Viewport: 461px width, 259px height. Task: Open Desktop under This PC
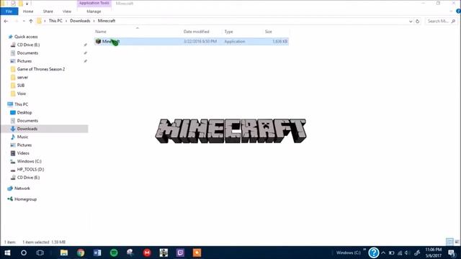[24, 112]
